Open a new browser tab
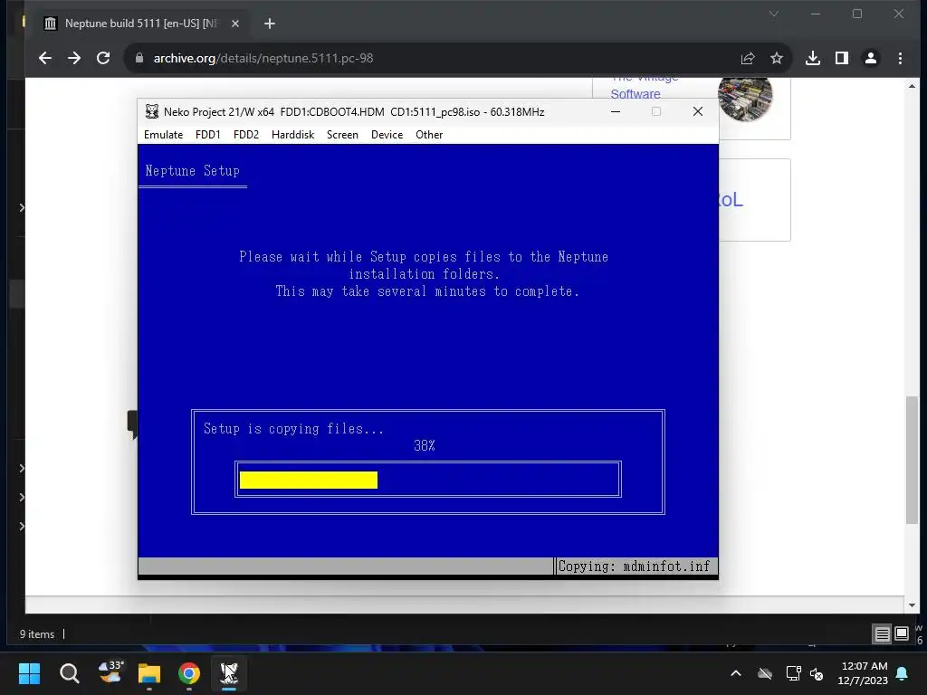This screenshot has width=927, height=695. click(270, 23)
